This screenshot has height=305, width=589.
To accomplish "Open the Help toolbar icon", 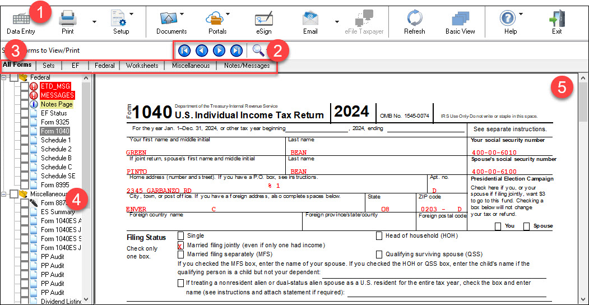I will point(508,18).
